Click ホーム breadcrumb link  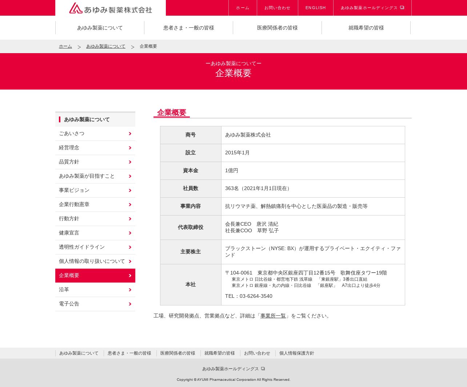(65, 46)
